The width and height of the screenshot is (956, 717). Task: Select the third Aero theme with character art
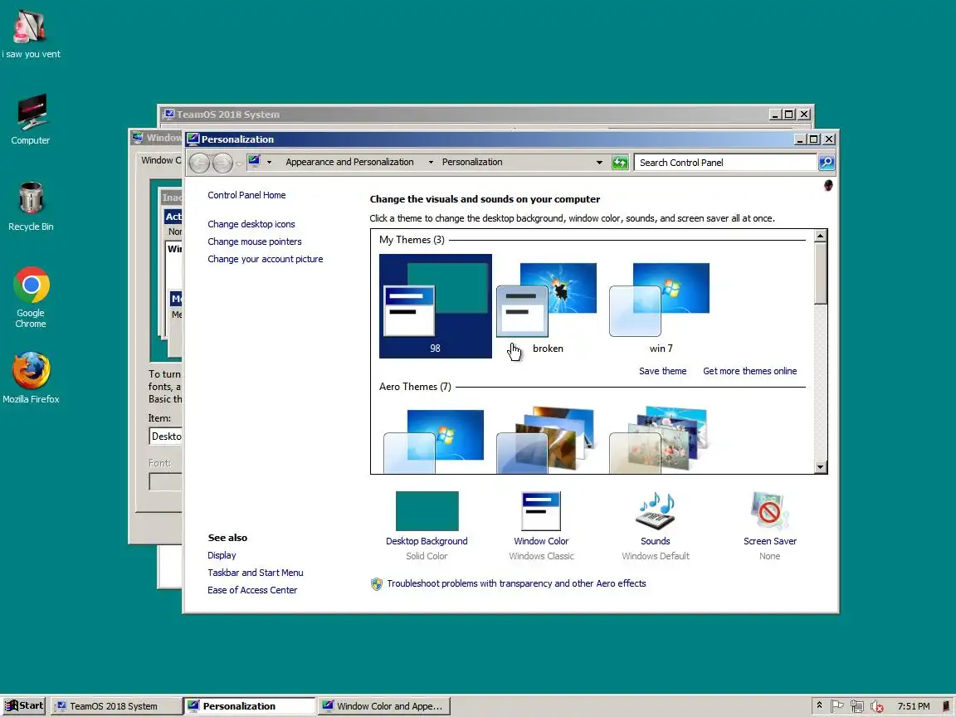point(661,440)
